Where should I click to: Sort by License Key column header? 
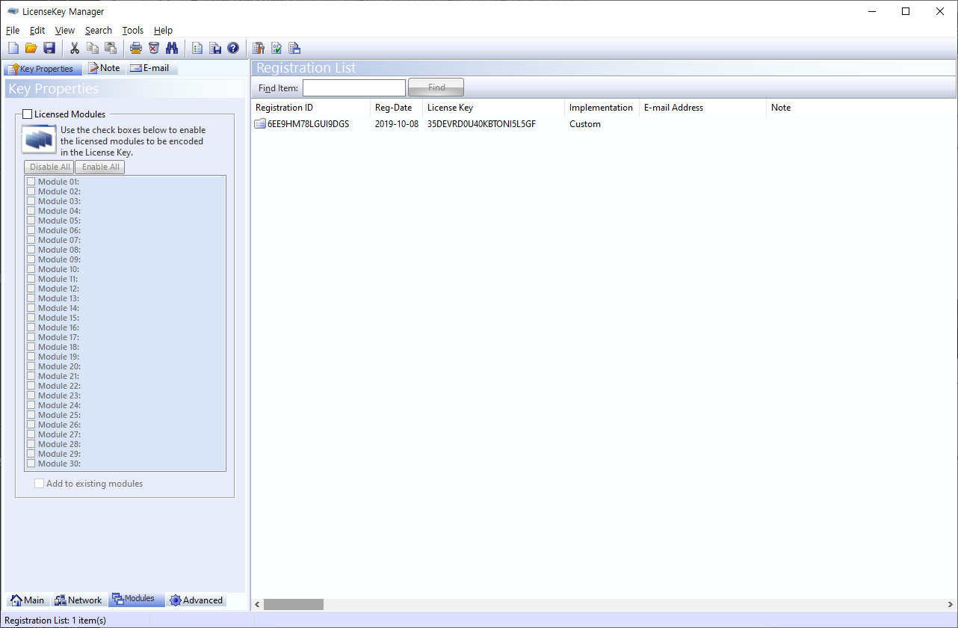(x=494, y=108)
